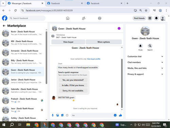
Task: Open the browser zoom magnifier icon
Action: [x=141, y=11]
